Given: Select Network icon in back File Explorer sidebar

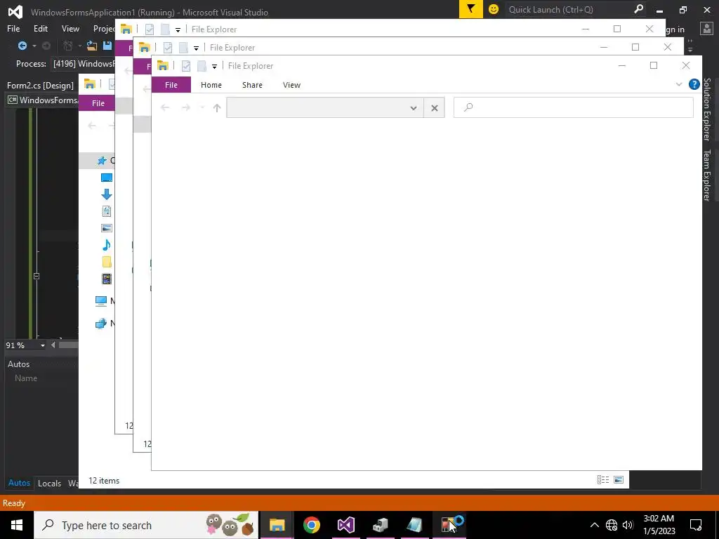Looking at the screenshot, I should click(101, 324).
